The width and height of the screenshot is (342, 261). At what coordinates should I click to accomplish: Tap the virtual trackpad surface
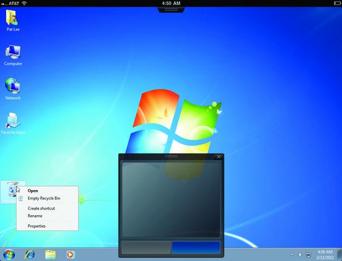click(x=171, y=199)
